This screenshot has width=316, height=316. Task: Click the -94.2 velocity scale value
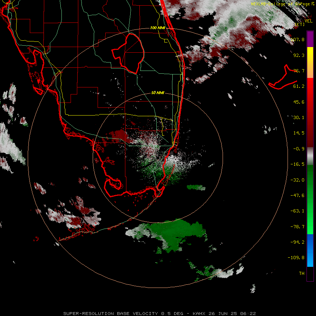click(297, 242)
